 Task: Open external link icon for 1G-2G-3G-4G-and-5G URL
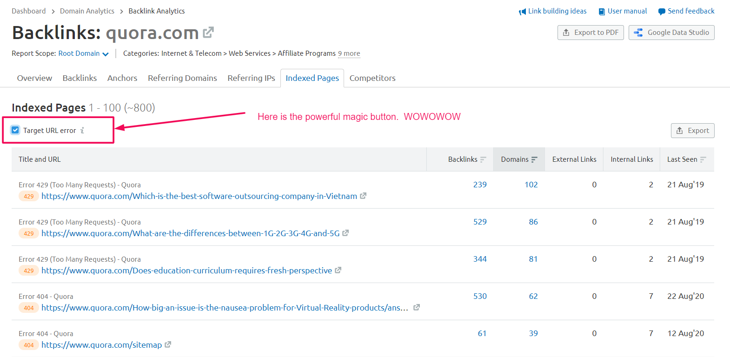coord(345,233)
